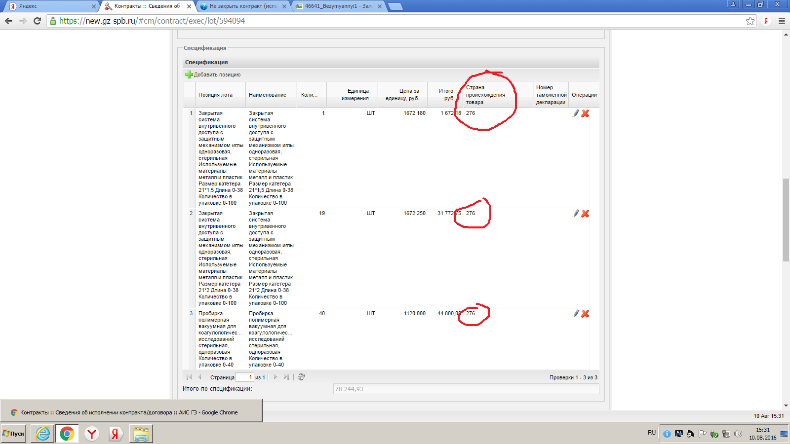Image resolution: width=790 pixels, height=444 pixels.
Task: Select price cell 1672.180
Action: point(414,113)
